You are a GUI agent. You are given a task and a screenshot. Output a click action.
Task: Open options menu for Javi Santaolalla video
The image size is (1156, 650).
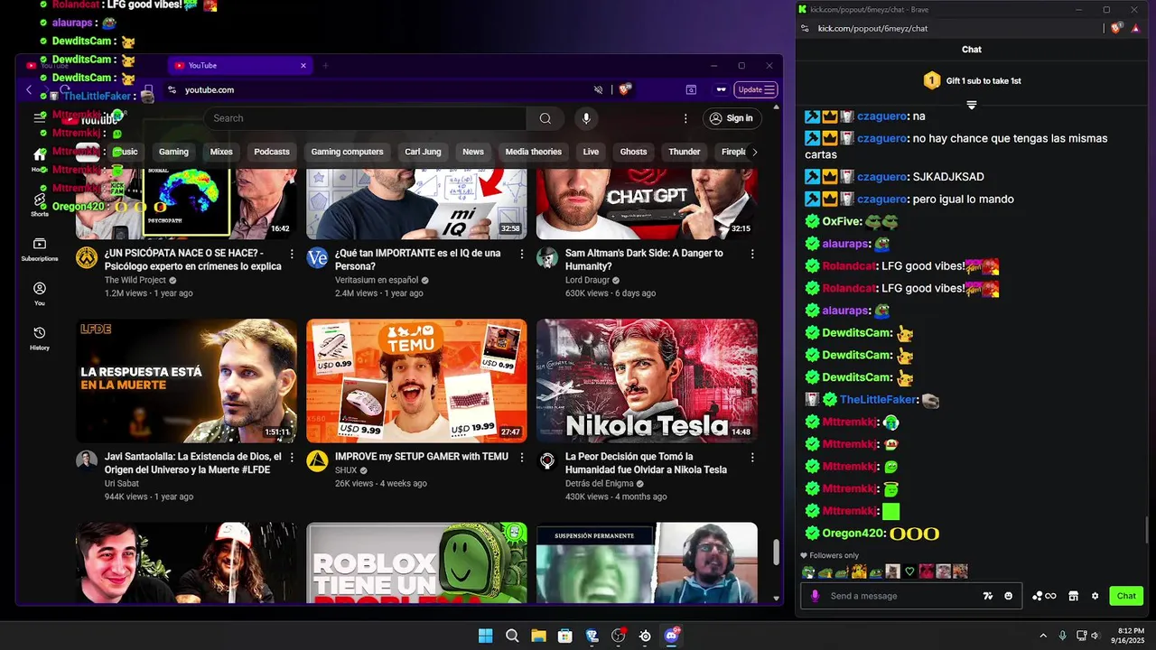click(292, 458)
